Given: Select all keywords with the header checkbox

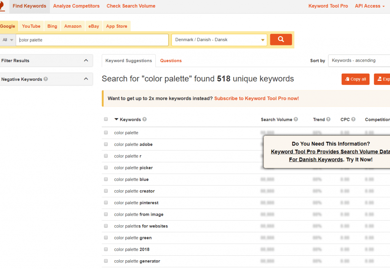Looking at the screenshot, I should 106,119.
